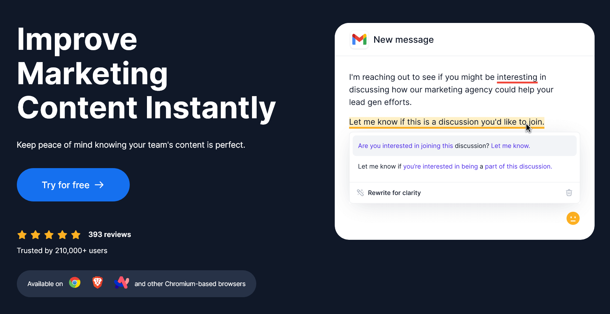Click the "Trusted by 210,000+ users" text
Image resolution: width=610 pixels, height=314 pixels.
coord(62,251)
